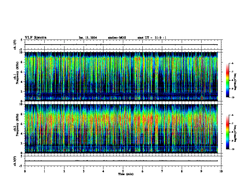The height and width of the screenshot is (192, 249).
Task: Click the ch.1 spectrogram color scale bar
Action: click(x=227, y=80)
